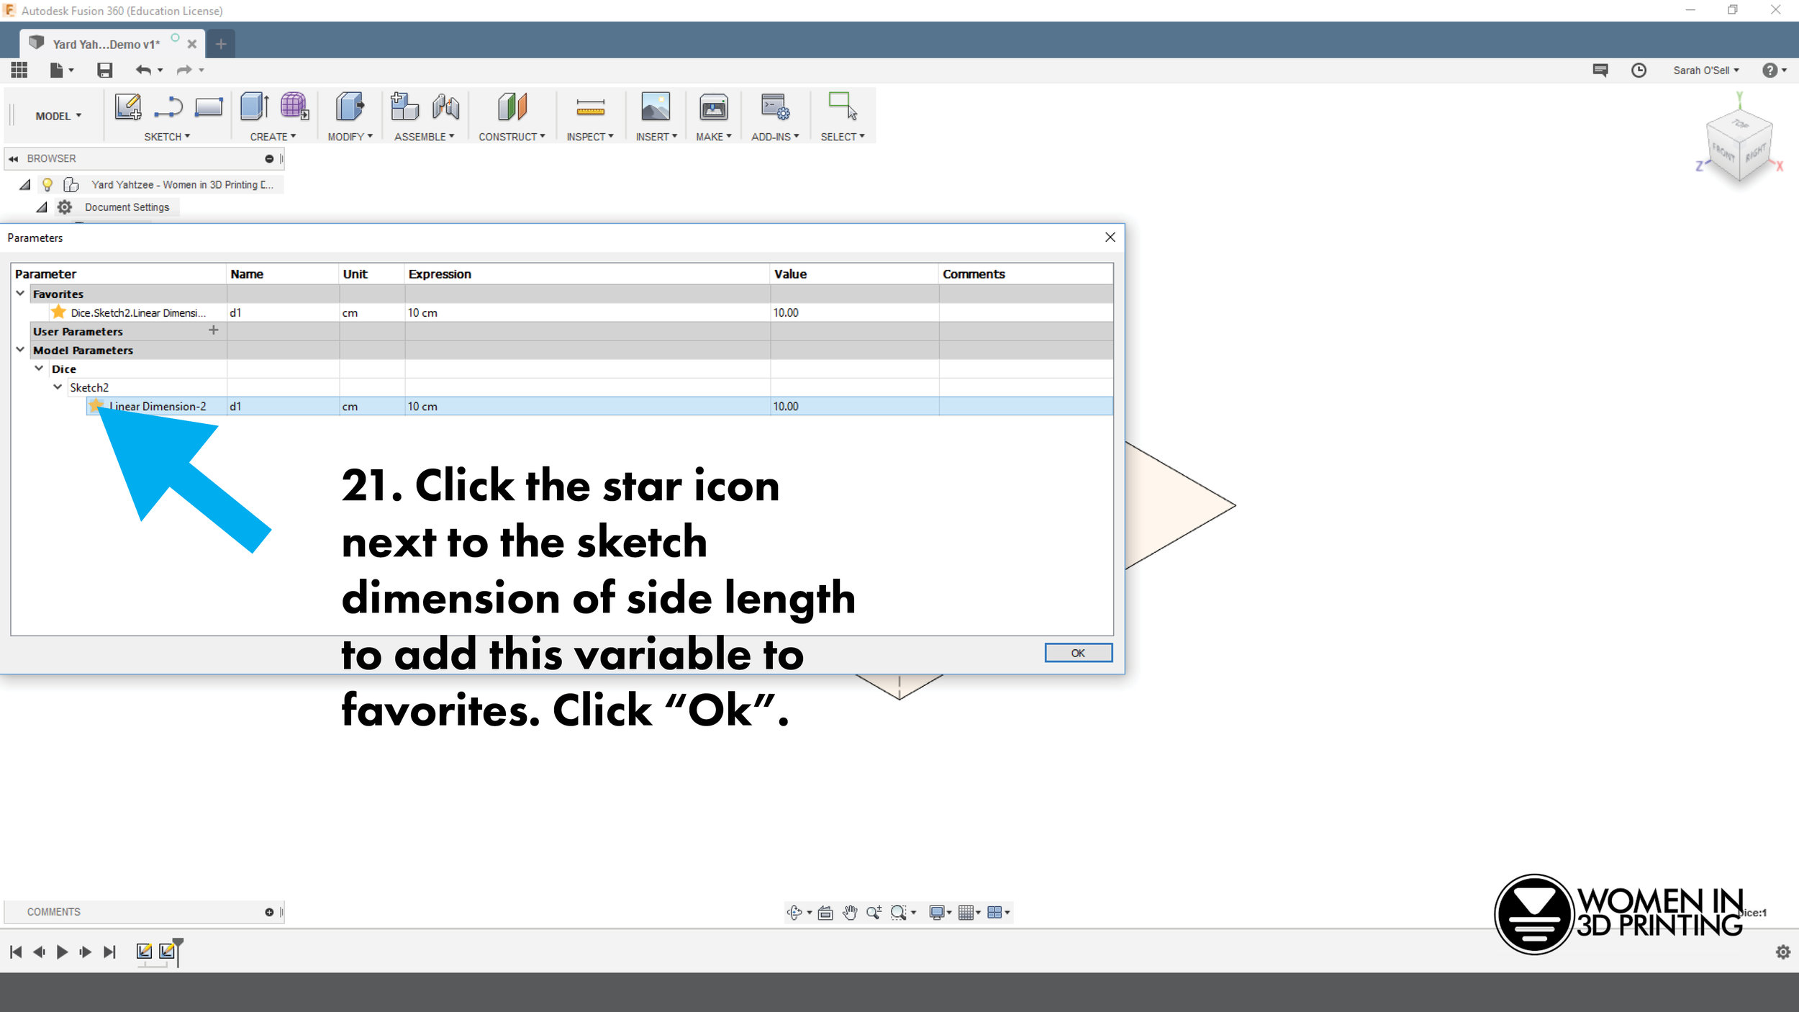Close the Parameters dialog
The height and width of the screenshot is (1012, 1799).
coord(1110,238)
